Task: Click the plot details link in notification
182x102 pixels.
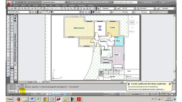Action: point(146,89)
